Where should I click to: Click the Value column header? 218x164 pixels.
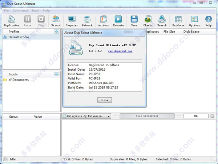click(x=38, y=117)
